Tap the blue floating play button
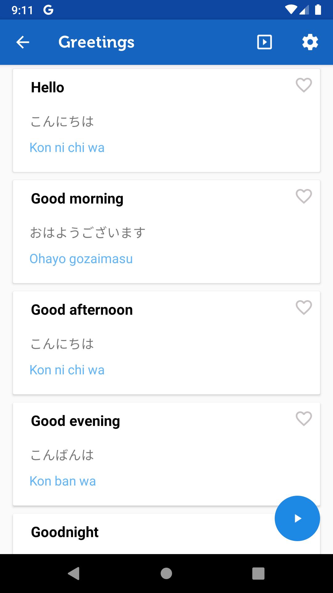 pyautogui.click(x=297, y=518)
